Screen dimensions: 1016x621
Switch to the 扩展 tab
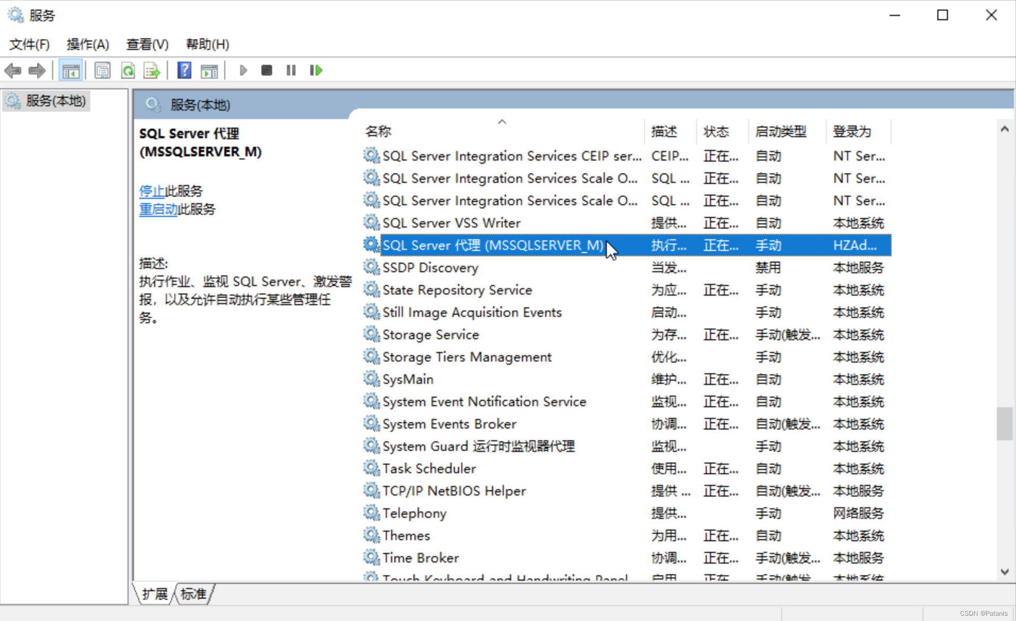click(x=155, y=594)
